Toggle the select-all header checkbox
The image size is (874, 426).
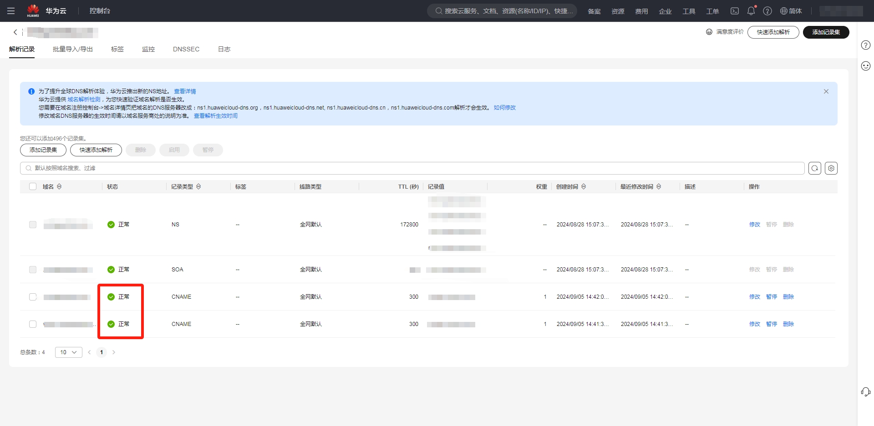33,186
